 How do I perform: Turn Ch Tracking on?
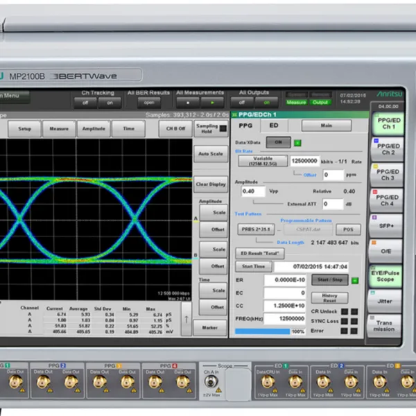click(x=110, y=103)
